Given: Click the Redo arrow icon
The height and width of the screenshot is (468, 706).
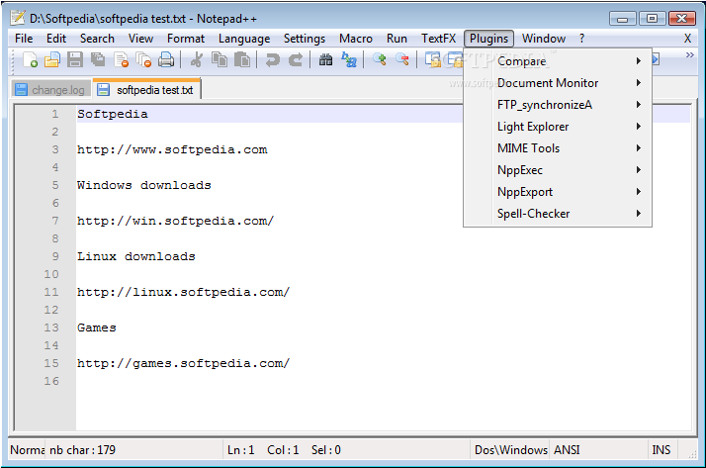Looking at the screenshot, I should pos(296,59).
